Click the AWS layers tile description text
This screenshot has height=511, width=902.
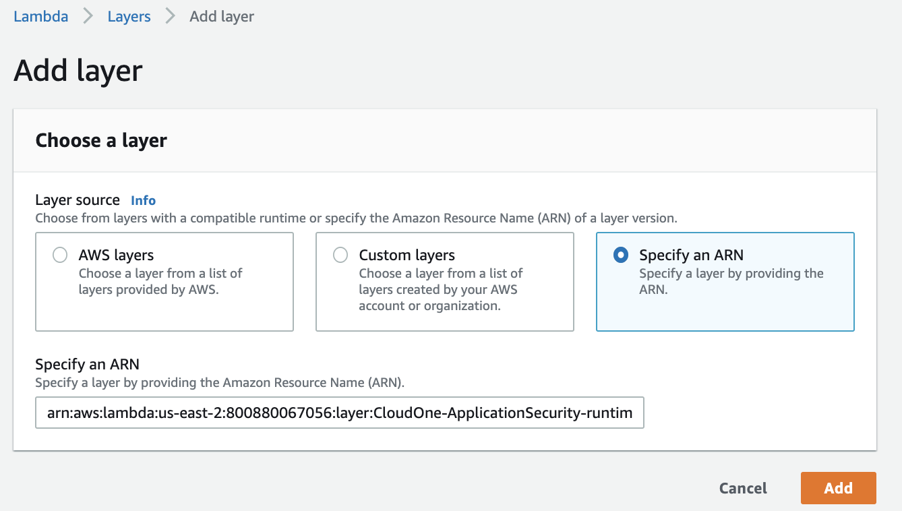tap(160, 281)
